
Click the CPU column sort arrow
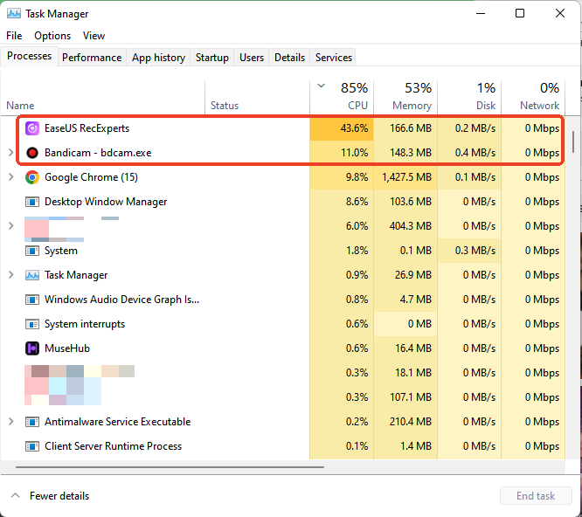pos(321,86)
